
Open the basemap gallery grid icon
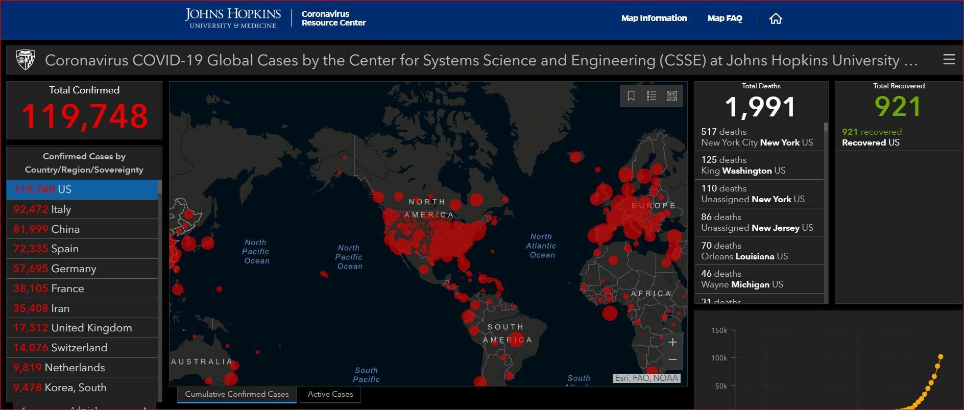(x=672, y=96)
